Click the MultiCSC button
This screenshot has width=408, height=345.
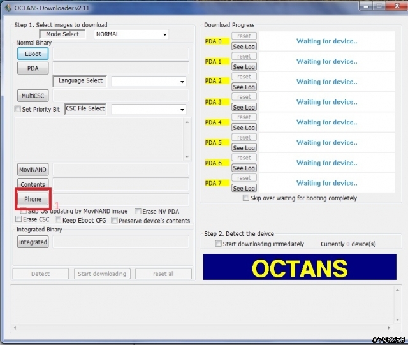click(33, 96)
